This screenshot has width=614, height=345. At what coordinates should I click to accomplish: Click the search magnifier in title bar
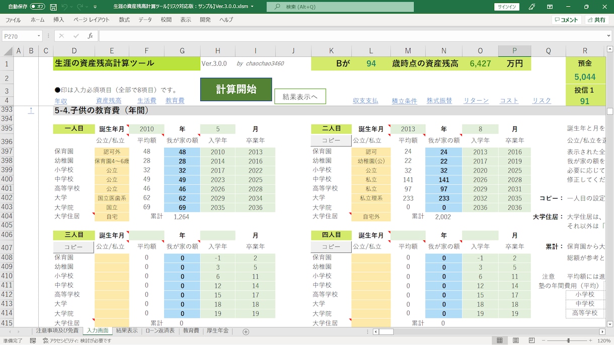(x=277, y=7)
